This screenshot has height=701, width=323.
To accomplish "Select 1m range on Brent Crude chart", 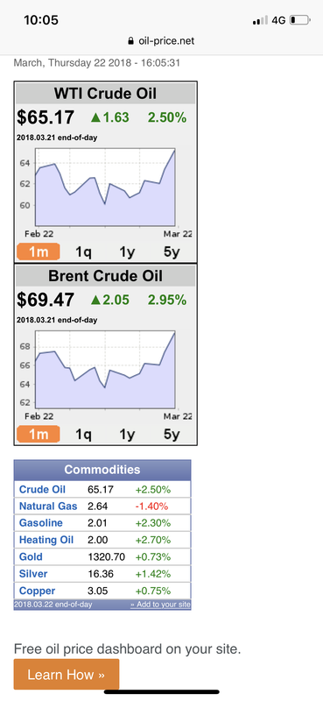I will click(x=38, y=434).
